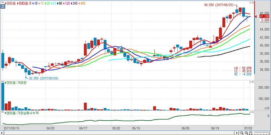Click the 05/02 date axis label
Screen dimensions: 271x135
point(116,128)
